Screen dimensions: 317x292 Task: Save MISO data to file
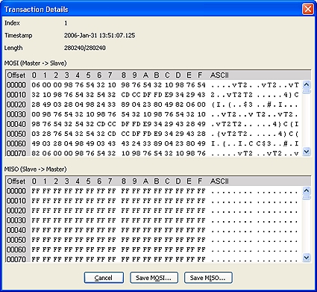coord(208,278)
